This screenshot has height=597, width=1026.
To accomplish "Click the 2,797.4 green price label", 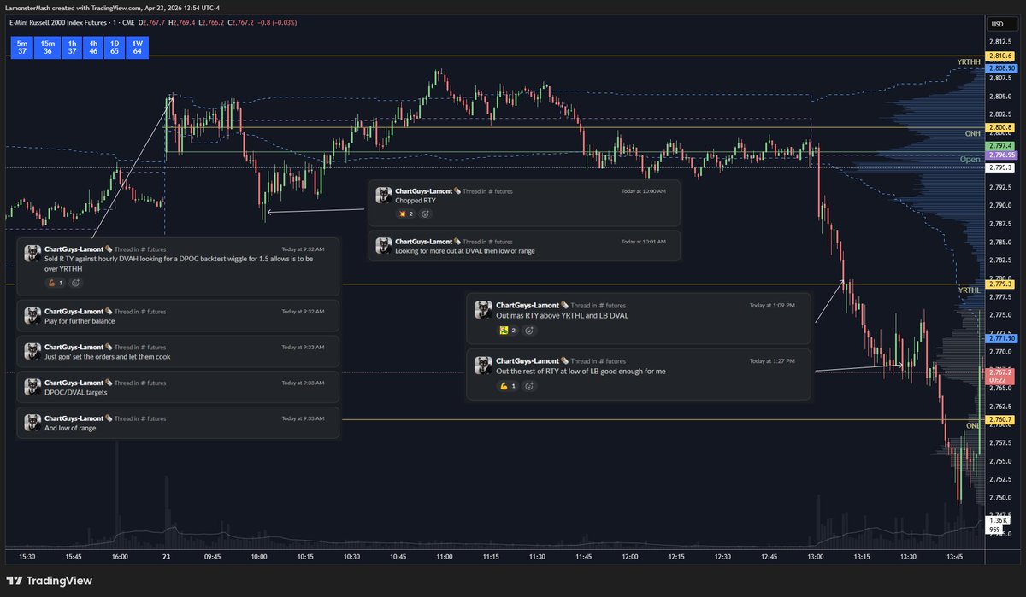I will coord(1001,146).
